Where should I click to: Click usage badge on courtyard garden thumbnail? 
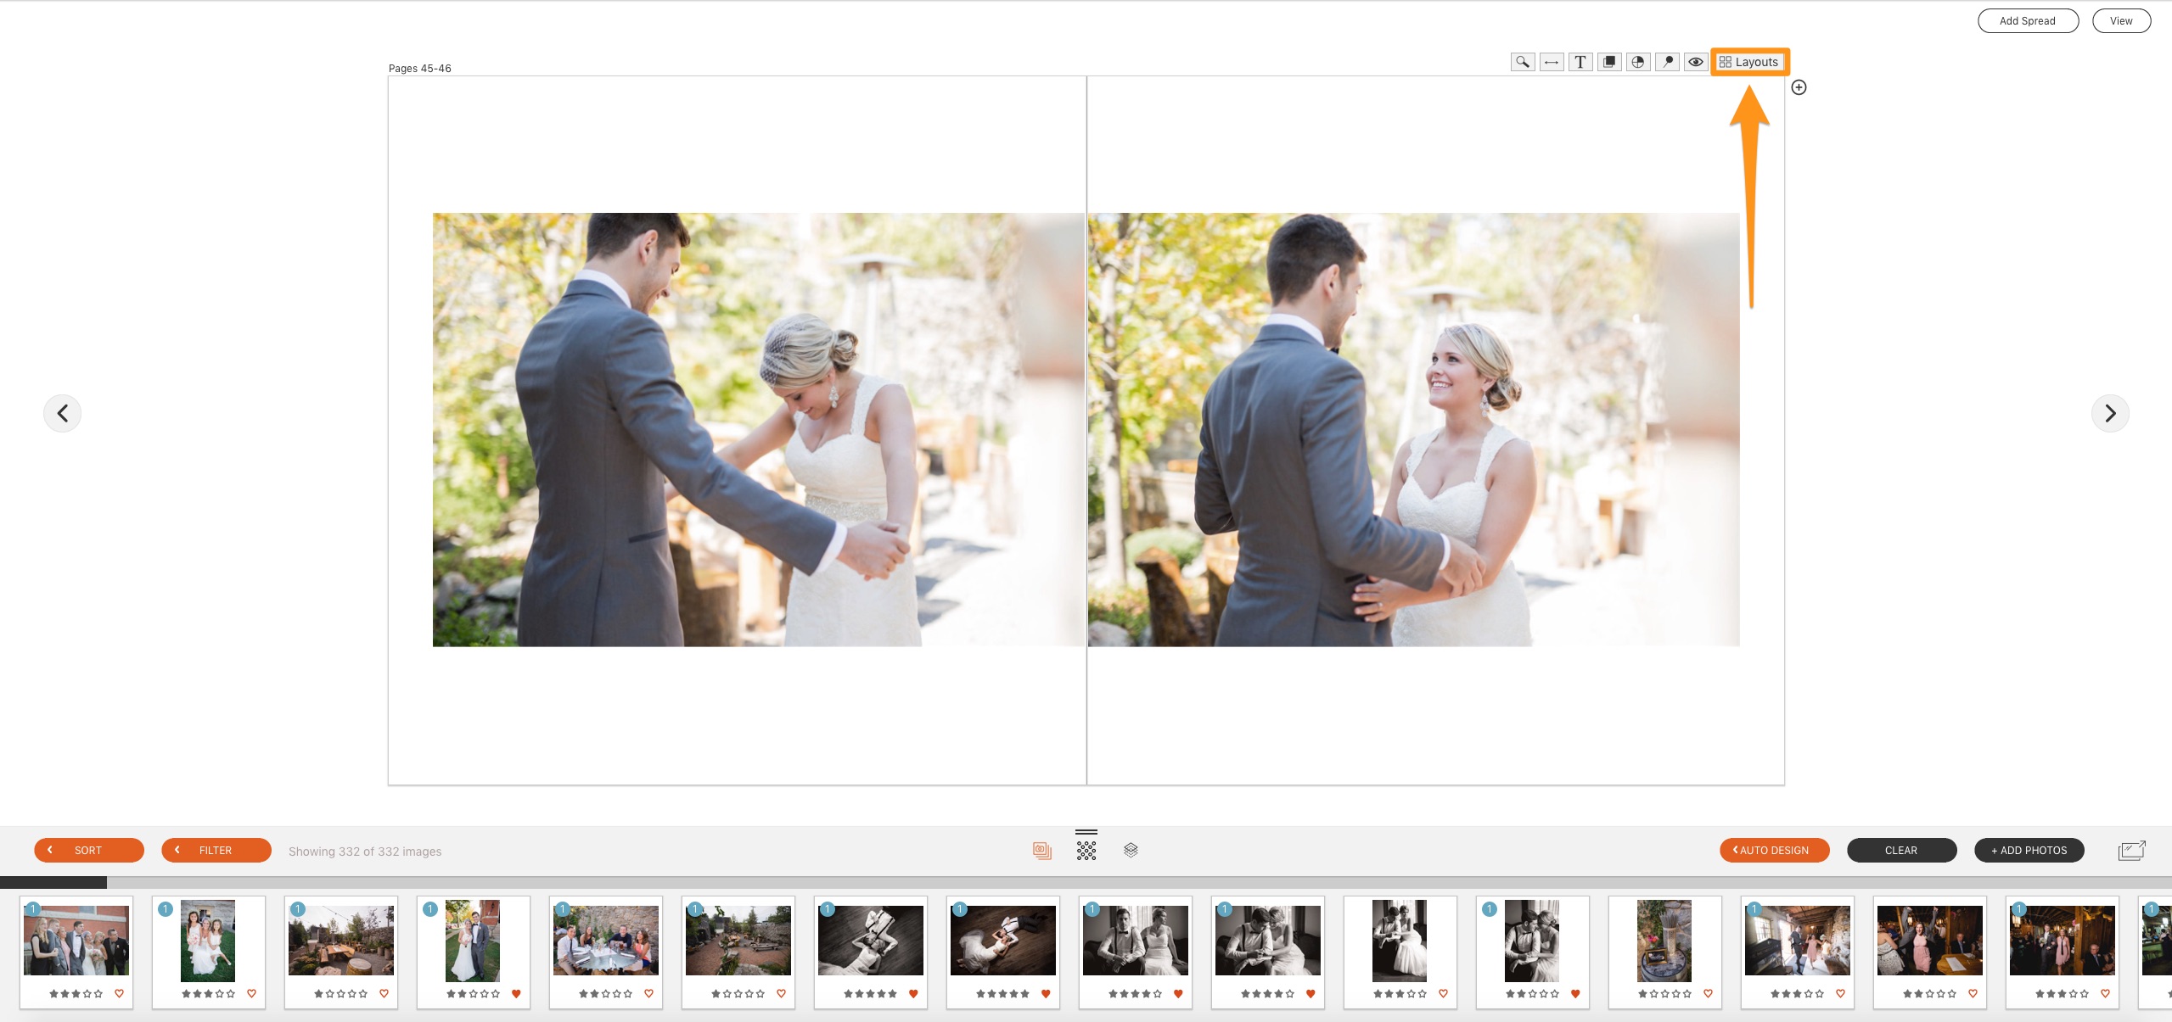(x=695, y=909)
